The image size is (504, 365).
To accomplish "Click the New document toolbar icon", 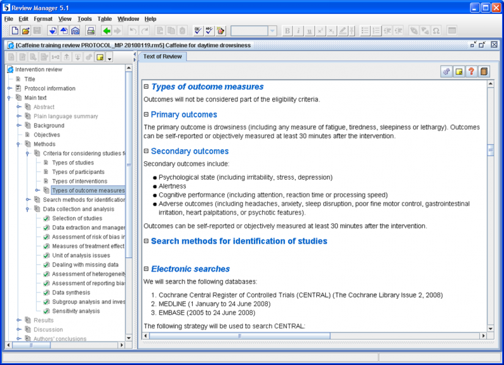I will pos(14,31).
